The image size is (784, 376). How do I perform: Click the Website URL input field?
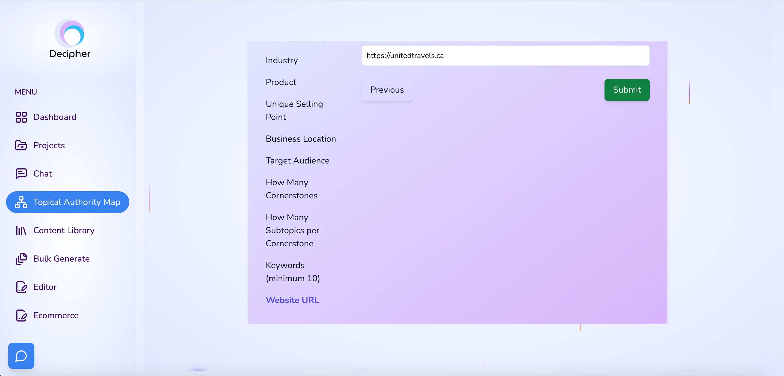click(506, 55)
